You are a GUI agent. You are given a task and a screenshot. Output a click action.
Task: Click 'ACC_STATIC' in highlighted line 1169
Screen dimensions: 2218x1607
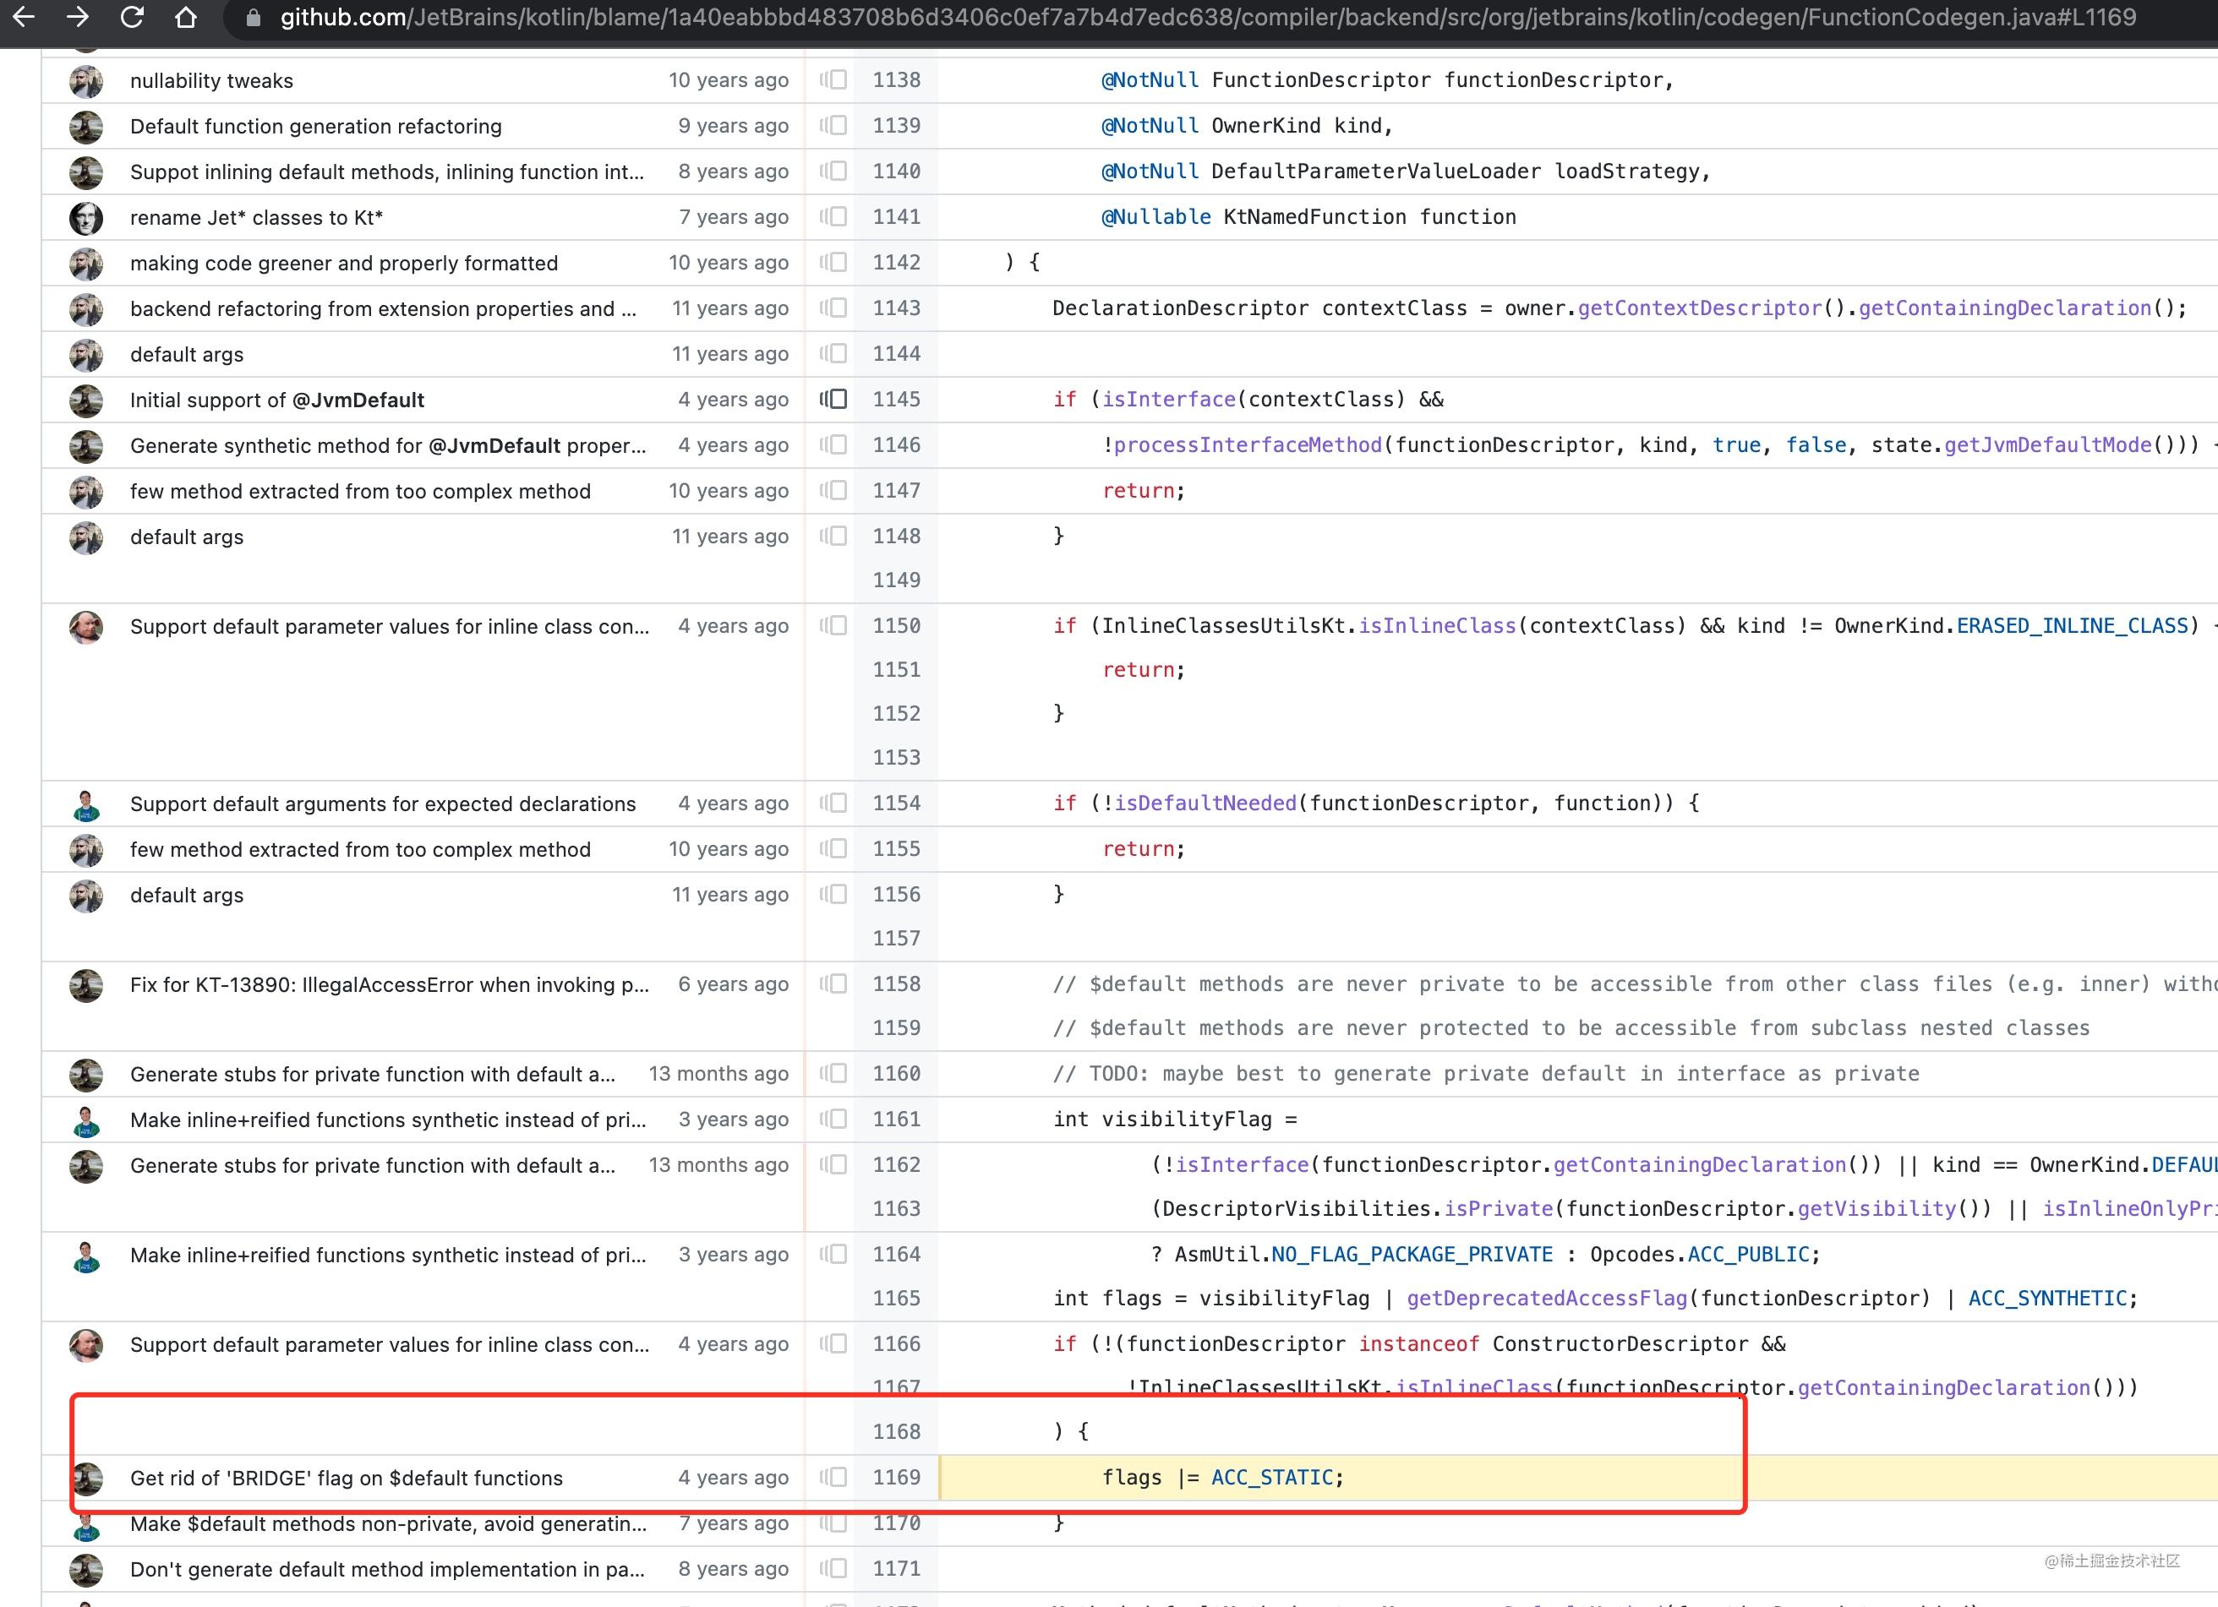[x=1271, y=1477]
